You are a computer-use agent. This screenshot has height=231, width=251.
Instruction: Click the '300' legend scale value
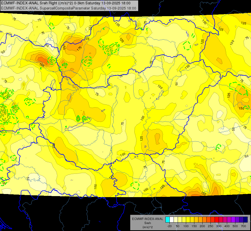[x=219, y=226]
